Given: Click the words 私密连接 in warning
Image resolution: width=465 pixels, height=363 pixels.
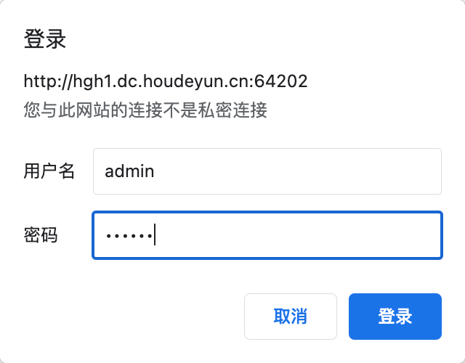Looking at the screenshot, I should (x=232, y=110).
